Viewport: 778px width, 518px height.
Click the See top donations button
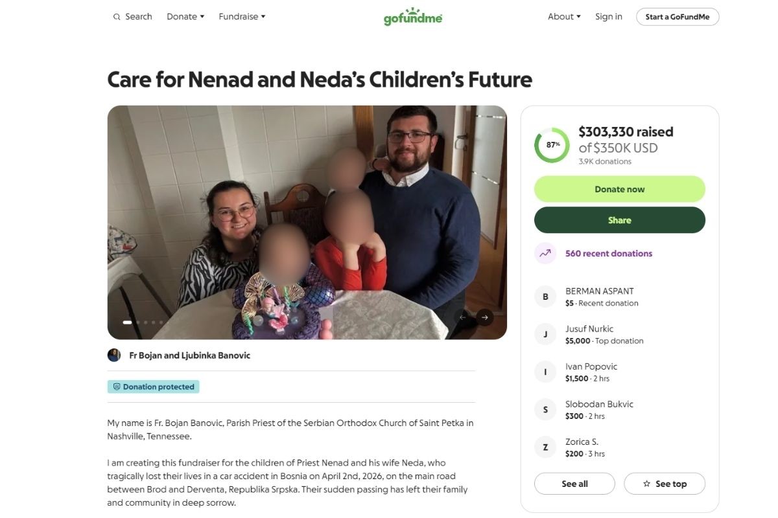(665, 484)
